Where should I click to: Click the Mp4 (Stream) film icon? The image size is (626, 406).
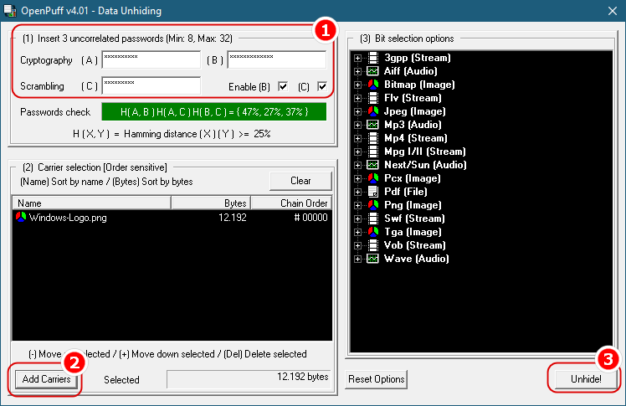coord(373,138)
